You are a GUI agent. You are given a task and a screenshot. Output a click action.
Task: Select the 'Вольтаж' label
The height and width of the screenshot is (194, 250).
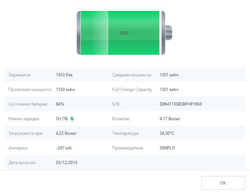coord(121,119)
